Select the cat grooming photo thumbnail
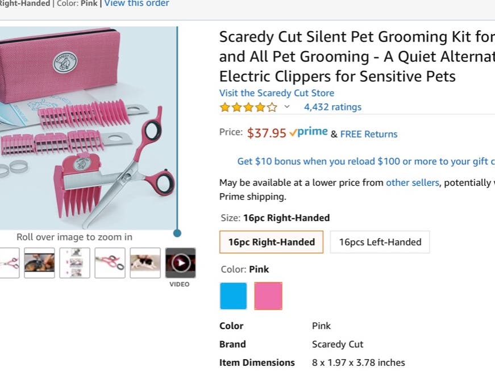This screenshot has height=371, width=495. tap(145, 263)
